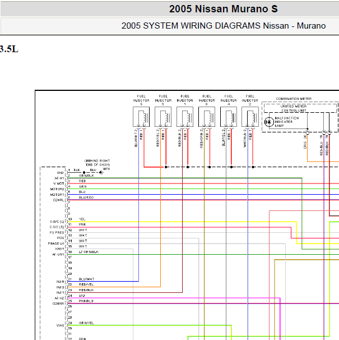Click the 'C-IVC (R)' pin label
Viewport: 339px width, 340px height.
(x=57, y=227)
